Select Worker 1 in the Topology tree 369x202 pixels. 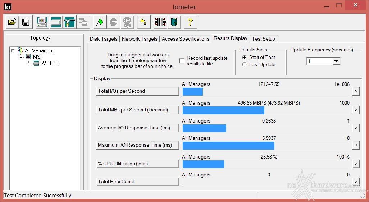pyautogui.click(x=50, y=63)
